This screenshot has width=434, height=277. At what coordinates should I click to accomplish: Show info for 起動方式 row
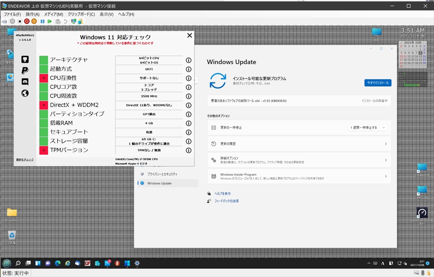click(x=189, y=69)
